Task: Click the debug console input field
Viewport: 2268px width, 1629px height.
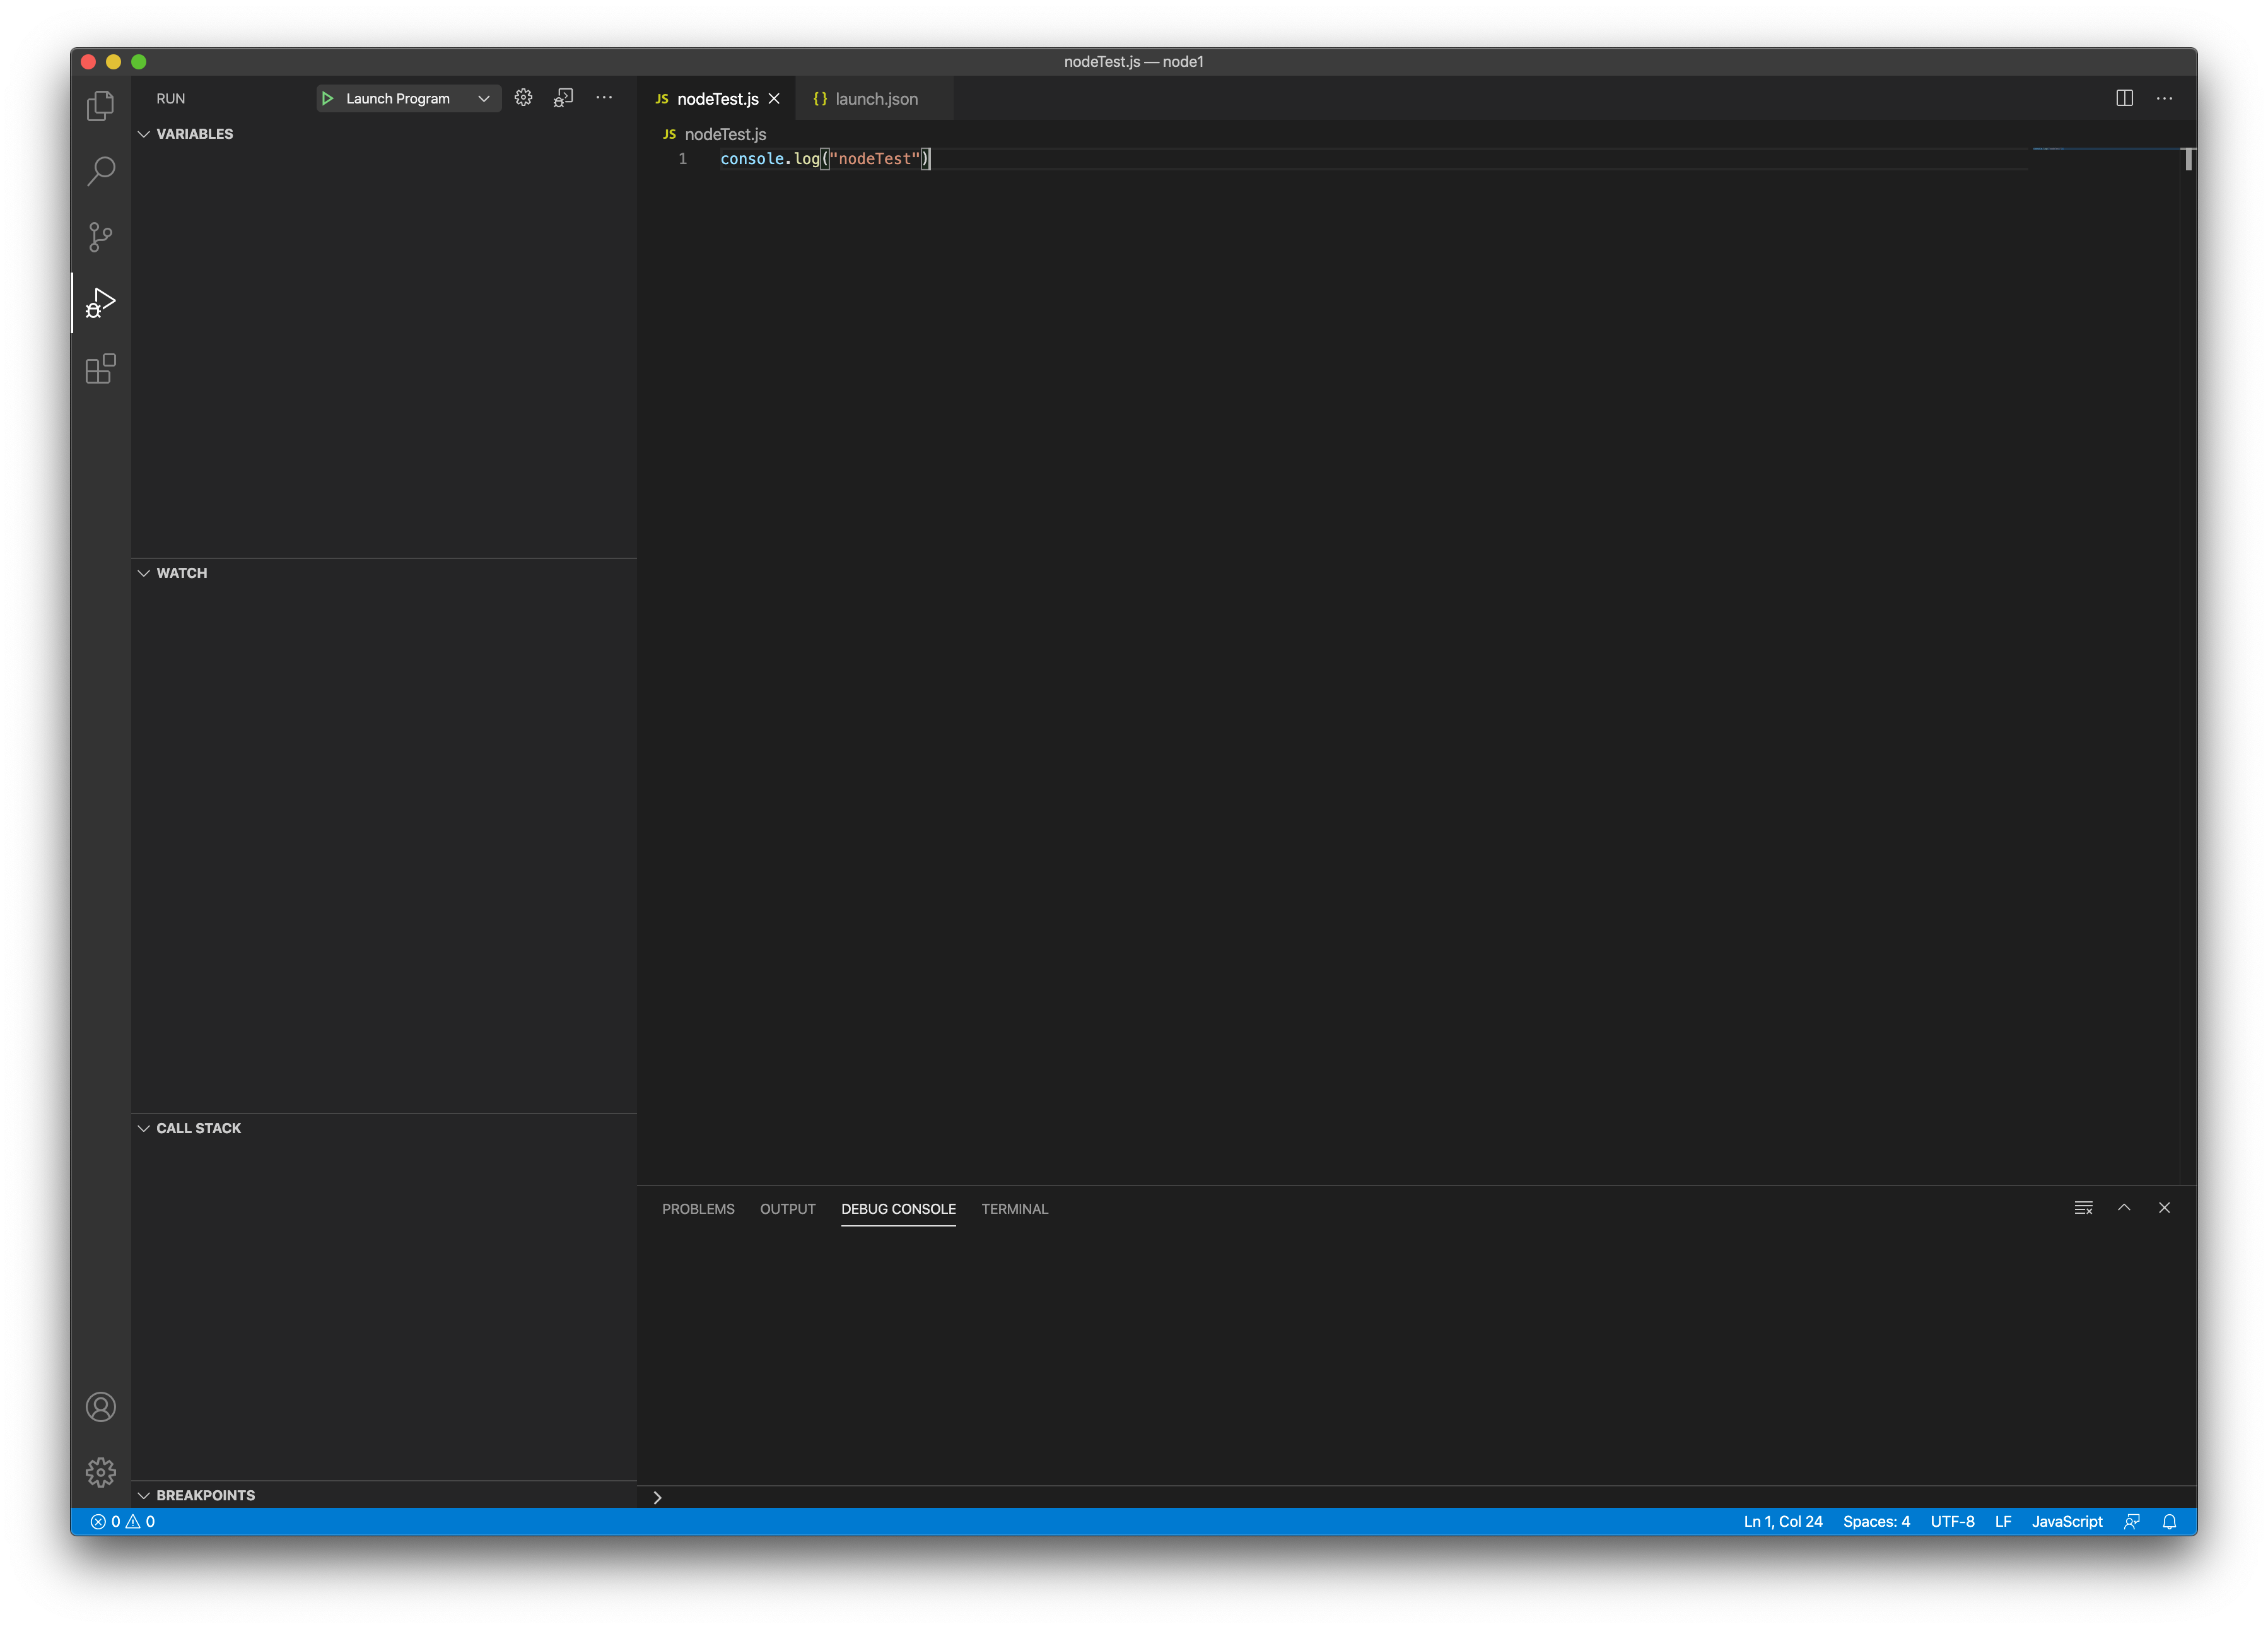Action: point(1400,1497)
